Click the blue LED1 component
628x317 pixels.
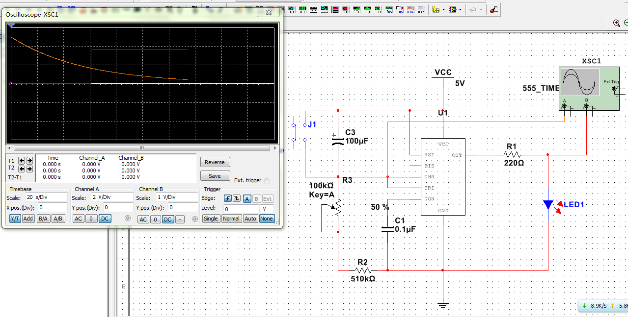[548, 205]
